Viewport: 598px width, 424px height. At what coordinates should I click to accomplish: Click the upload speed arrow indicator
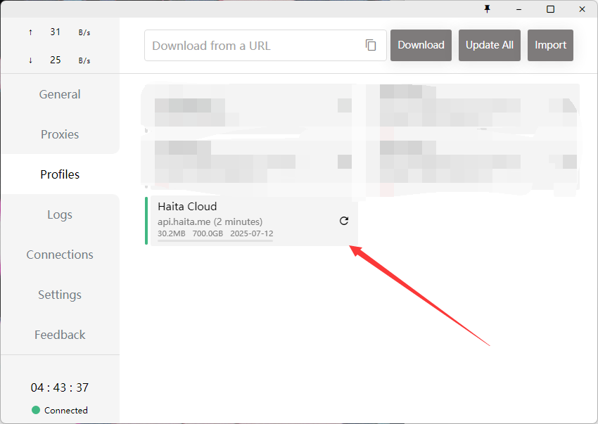30,32
